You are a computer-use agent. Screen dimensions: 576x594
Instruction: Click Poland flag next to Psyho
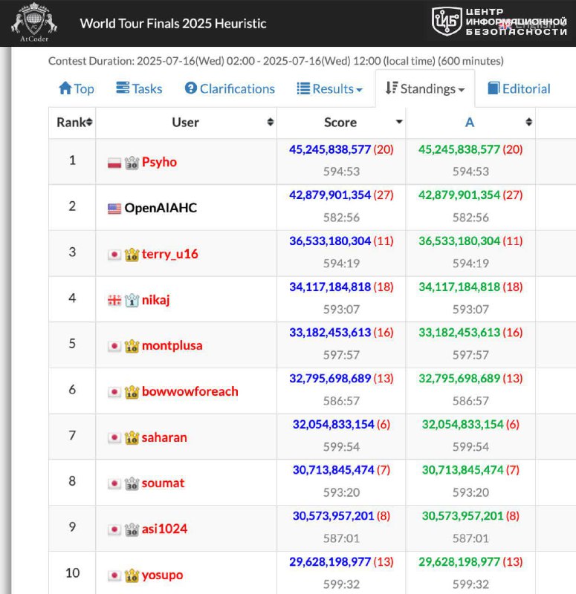(114, 163)
